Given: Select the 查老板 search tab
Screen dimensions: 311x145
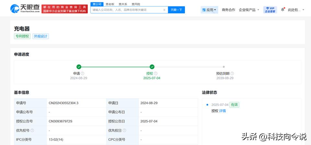Looking at the screenshot, I should pyautogui.click(x=110, y=4).
